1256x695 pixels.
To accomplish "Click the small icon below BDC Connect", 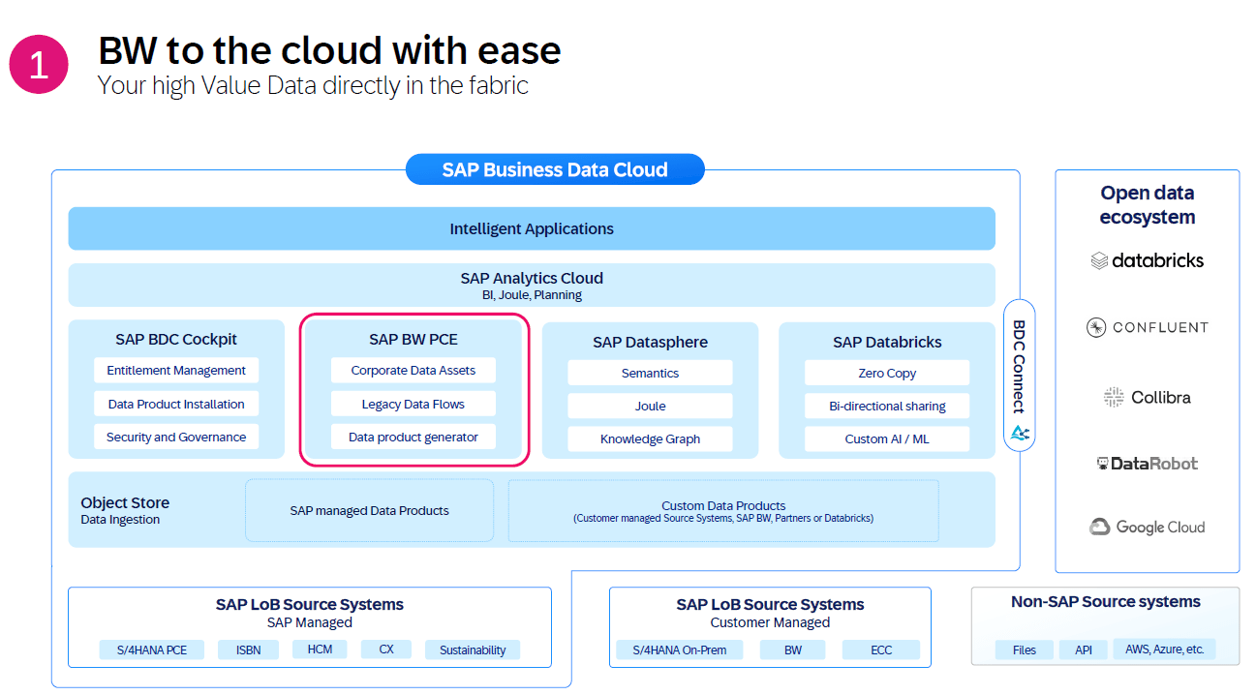I will 1019,433.
